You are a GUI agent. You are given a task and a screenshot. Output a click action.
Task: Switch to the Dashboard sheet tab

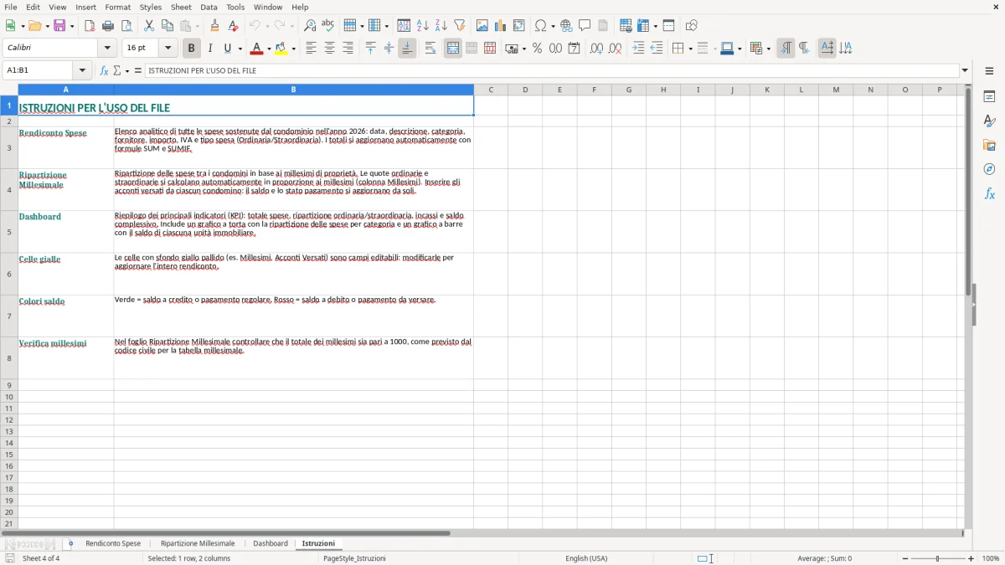271,544
